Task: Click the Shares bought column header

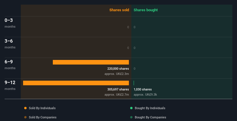Action: point(146,10)
